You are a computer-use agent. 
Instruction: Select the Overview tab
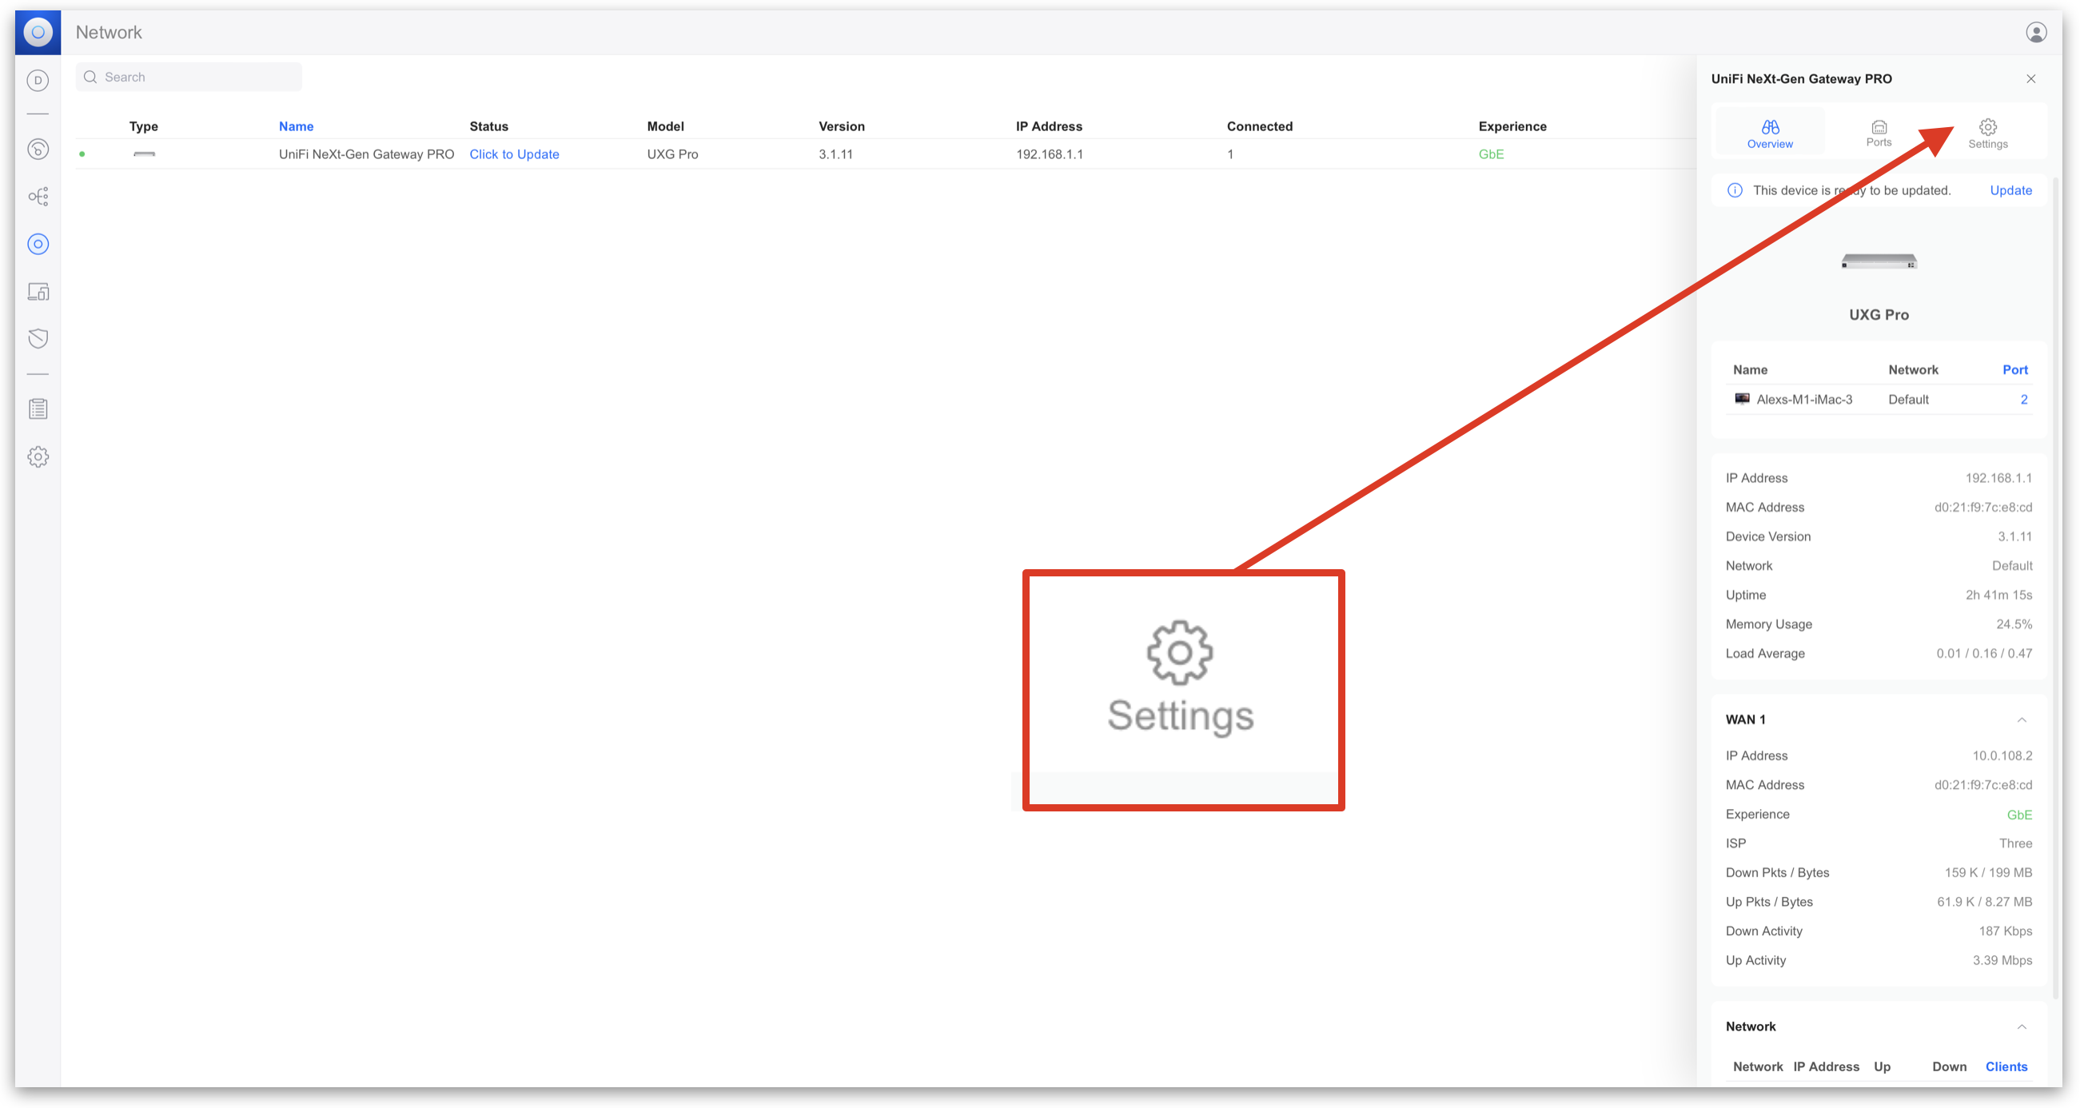pyautogui.click(x=1769, y=134)
